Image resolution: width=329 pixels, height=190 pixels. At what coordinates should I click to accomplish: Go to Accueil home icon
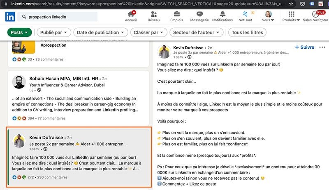click(131, 14)
